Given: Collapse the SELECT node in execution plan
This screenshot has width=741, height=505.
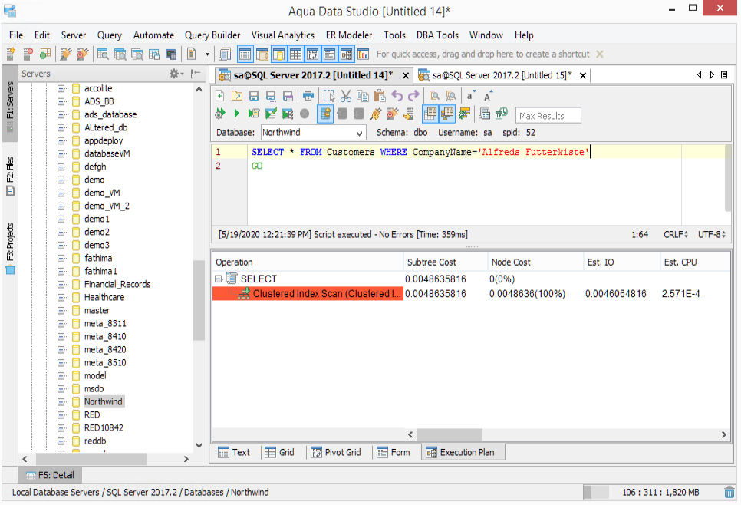Looking at the screenshot, I should point(219,279).
